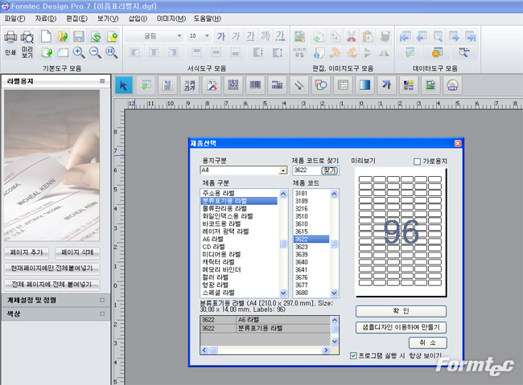Click the image insert tool icon
This screenshot has width=523, height=385.
click(x=430, y=85)
